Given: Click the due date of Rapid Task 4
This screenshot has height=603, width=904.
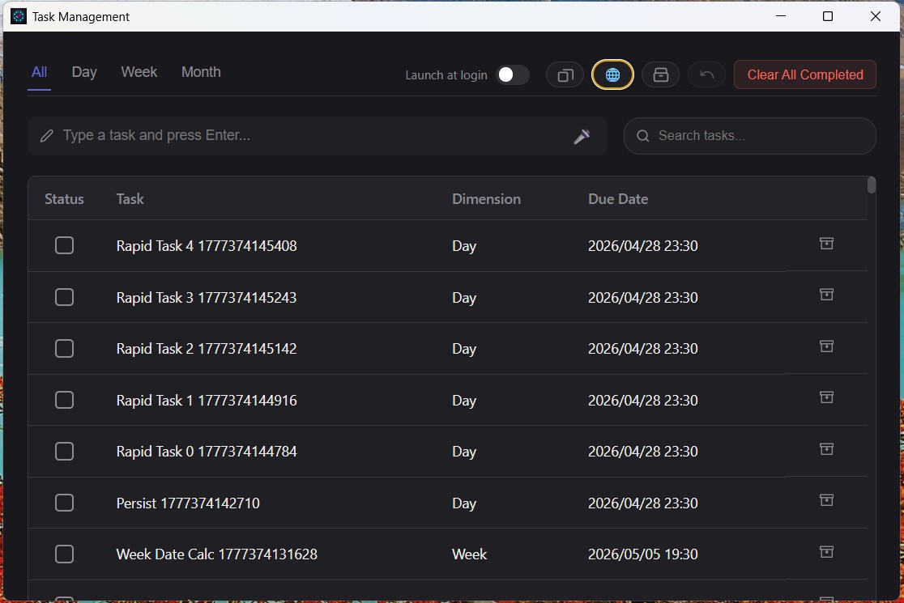Looking at the screenshot, I should pyautogui.click(x=643, y=246).
